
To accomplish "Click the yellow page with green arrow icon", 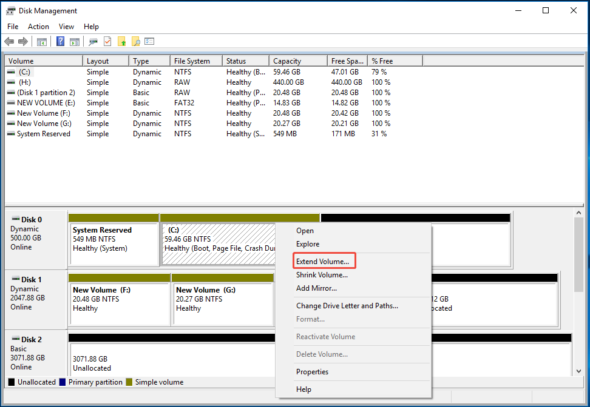I will click(122, 42).
